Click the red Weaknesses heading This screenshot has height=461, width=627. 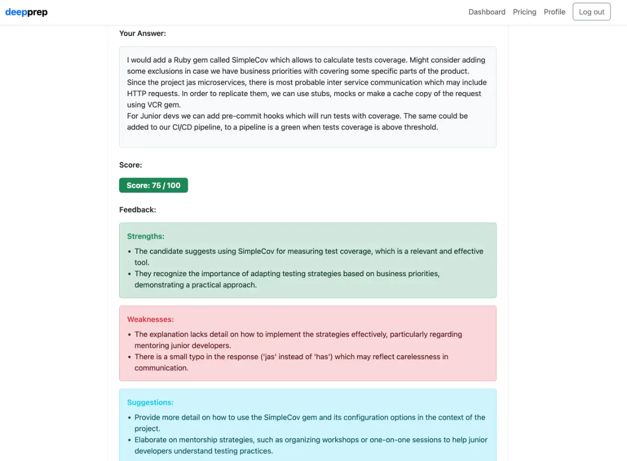150,320
